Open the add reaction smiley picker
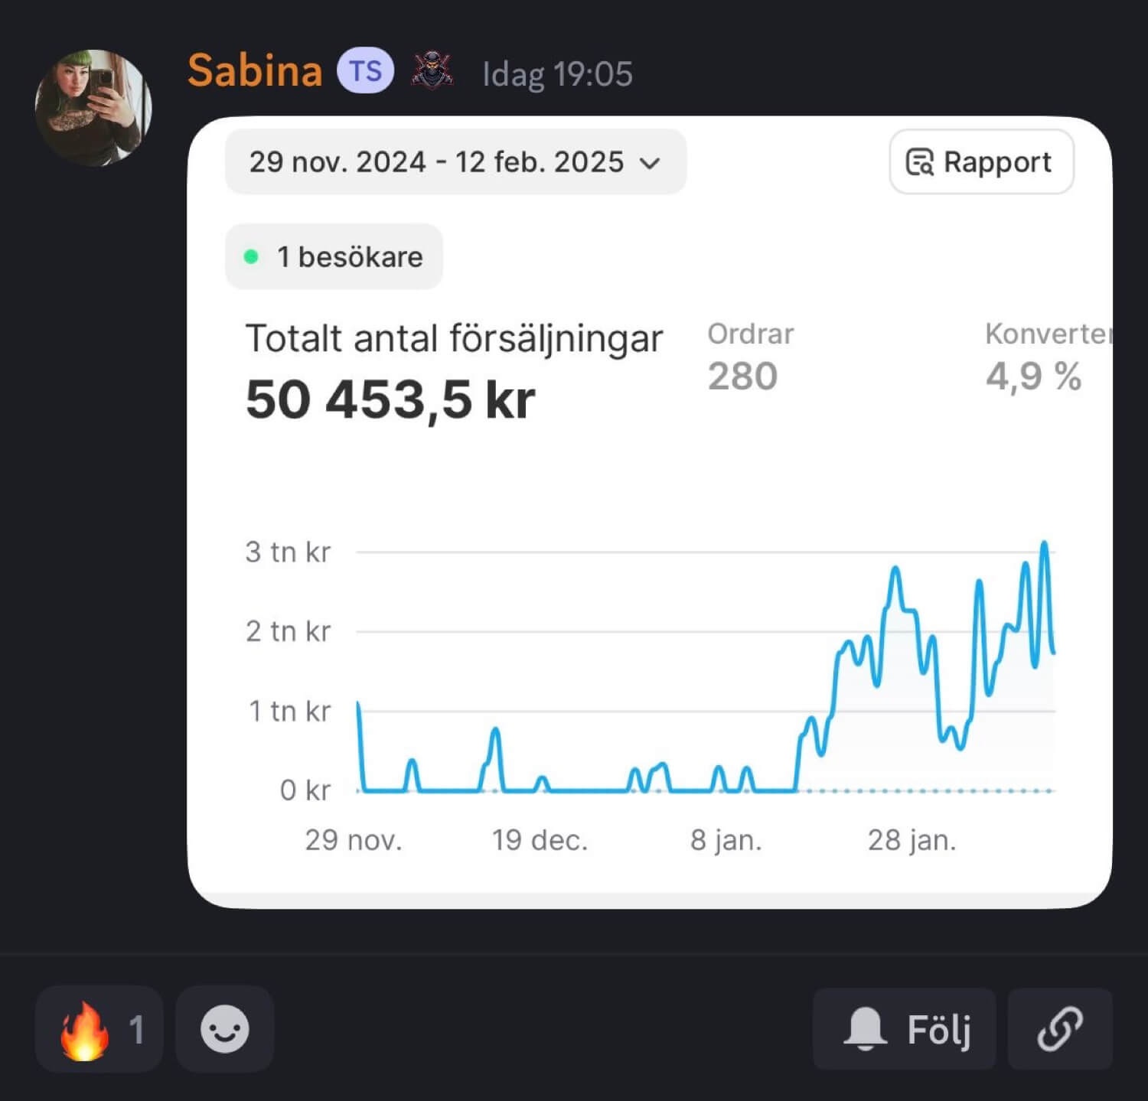This screenshot has height=1101, width=1148. (x=224, y=1029)
